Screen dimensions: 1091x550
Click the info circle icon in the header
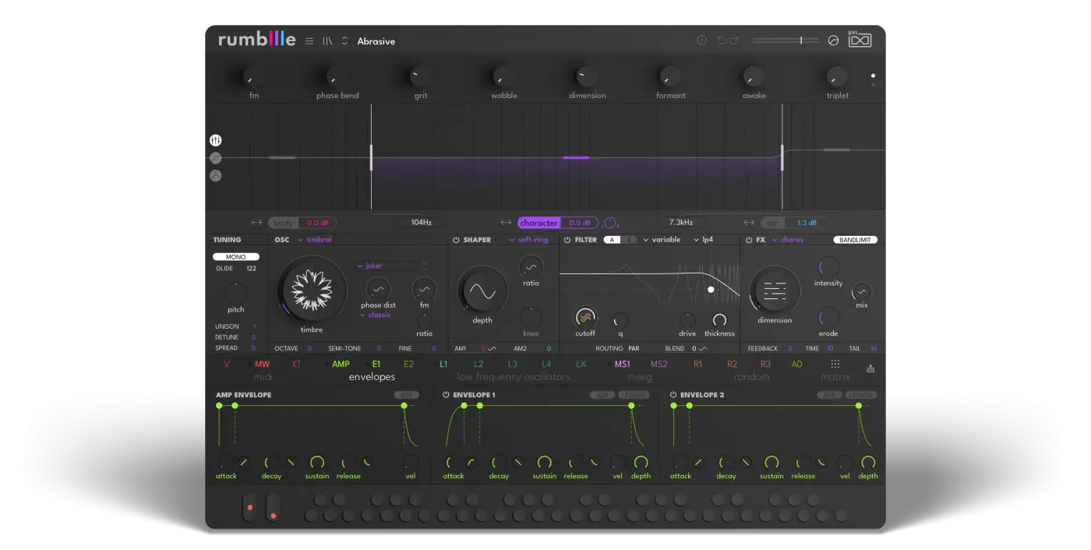click(x=701, y=41)
